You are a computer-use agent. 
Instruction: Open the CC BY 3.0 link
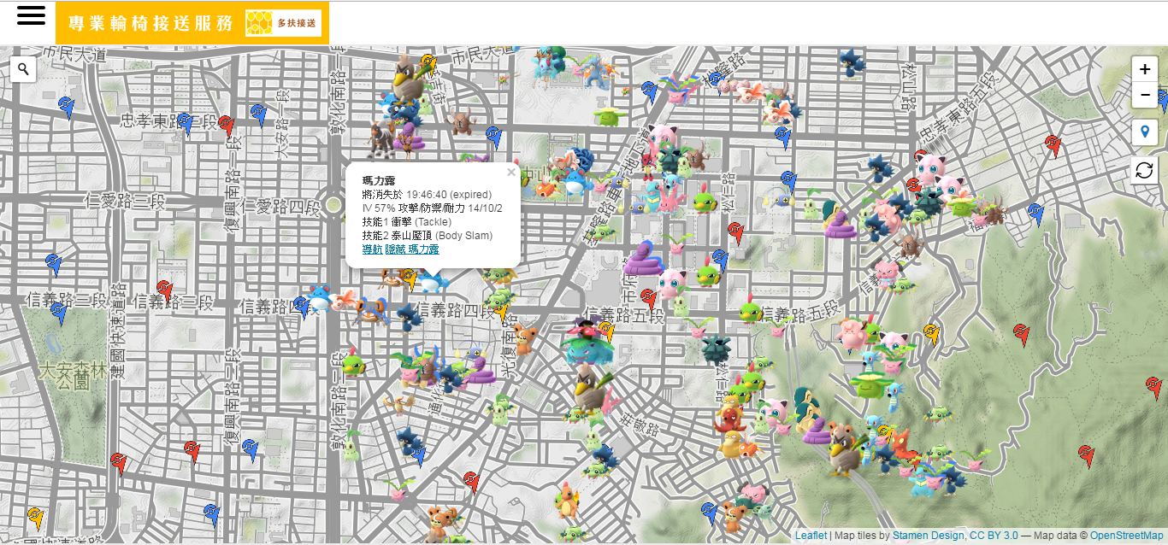coord(994,536)
